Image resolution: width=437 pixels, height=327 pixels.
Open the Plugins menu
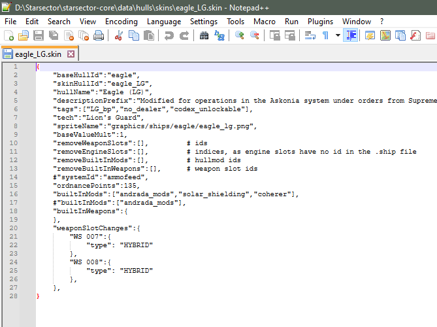pos(320,22)
